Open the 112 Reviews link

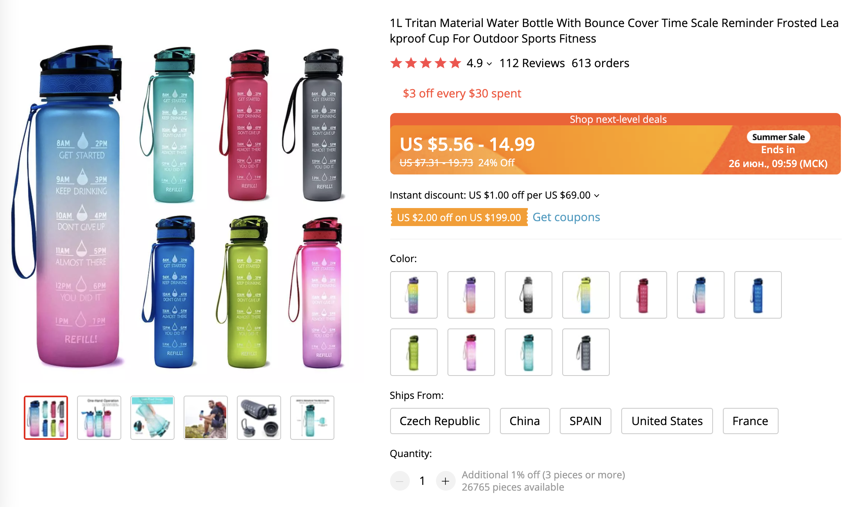click(x=532, y=63)
